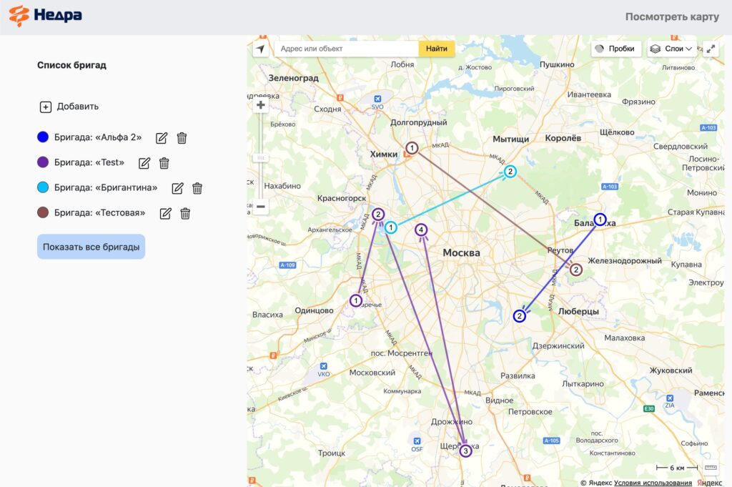Click purple color dot of «Test»
The width and height of the screenshot is (732, 487).
click(x=43, y=162)
